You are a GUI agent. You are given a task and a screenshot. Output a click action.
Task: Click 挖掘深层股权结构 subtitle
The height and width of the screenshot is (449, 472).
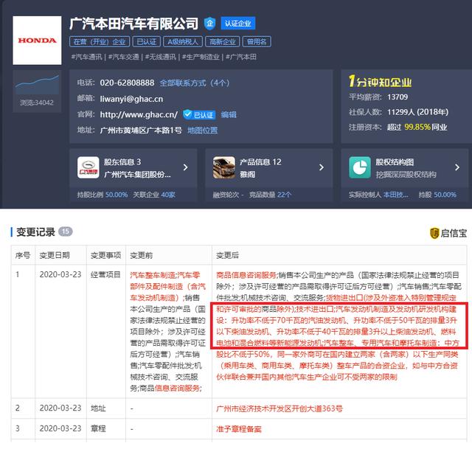coord(406,174)
